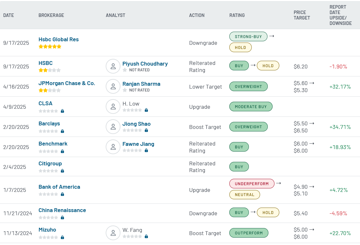The height and width of the screenshot is (245, 360).
Task: Click the Lower Target action text
Action: point(206,87)
